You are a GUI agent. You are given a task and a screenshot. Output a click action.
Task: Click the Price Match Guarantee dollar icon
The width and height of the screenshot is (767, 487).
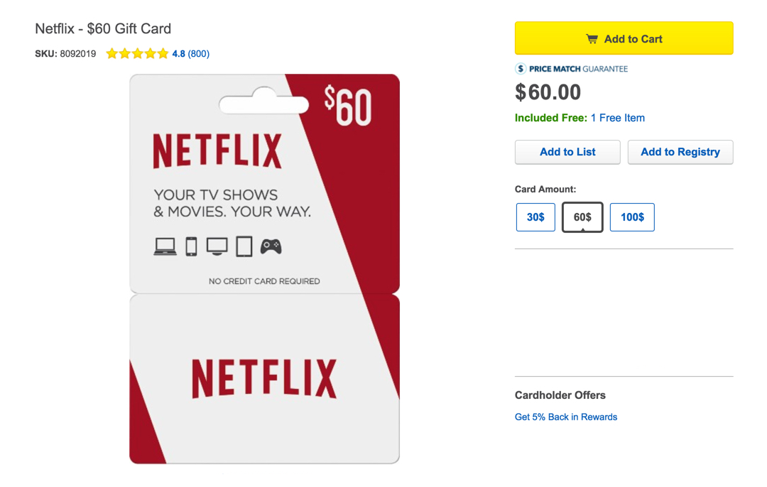click(x=521, y=69)
